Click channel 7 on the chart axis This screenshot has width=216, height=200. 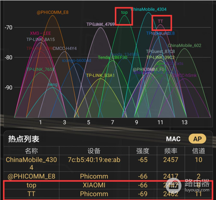[x=113, y=122]
